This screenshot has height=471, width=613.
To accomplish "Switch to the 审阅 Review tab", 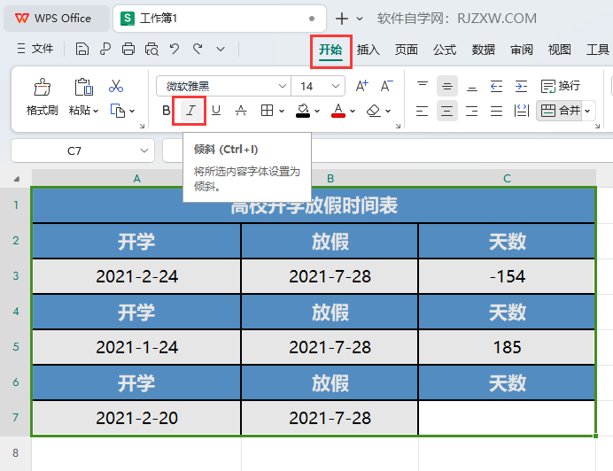I will (x=522, y=50).
